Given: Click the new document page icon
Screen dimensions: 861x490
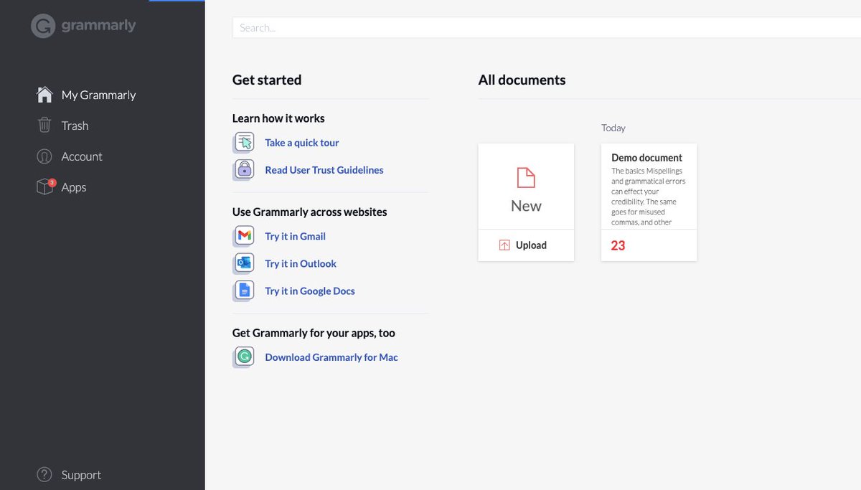Looking at the screenshot, I should click(526, 177).
